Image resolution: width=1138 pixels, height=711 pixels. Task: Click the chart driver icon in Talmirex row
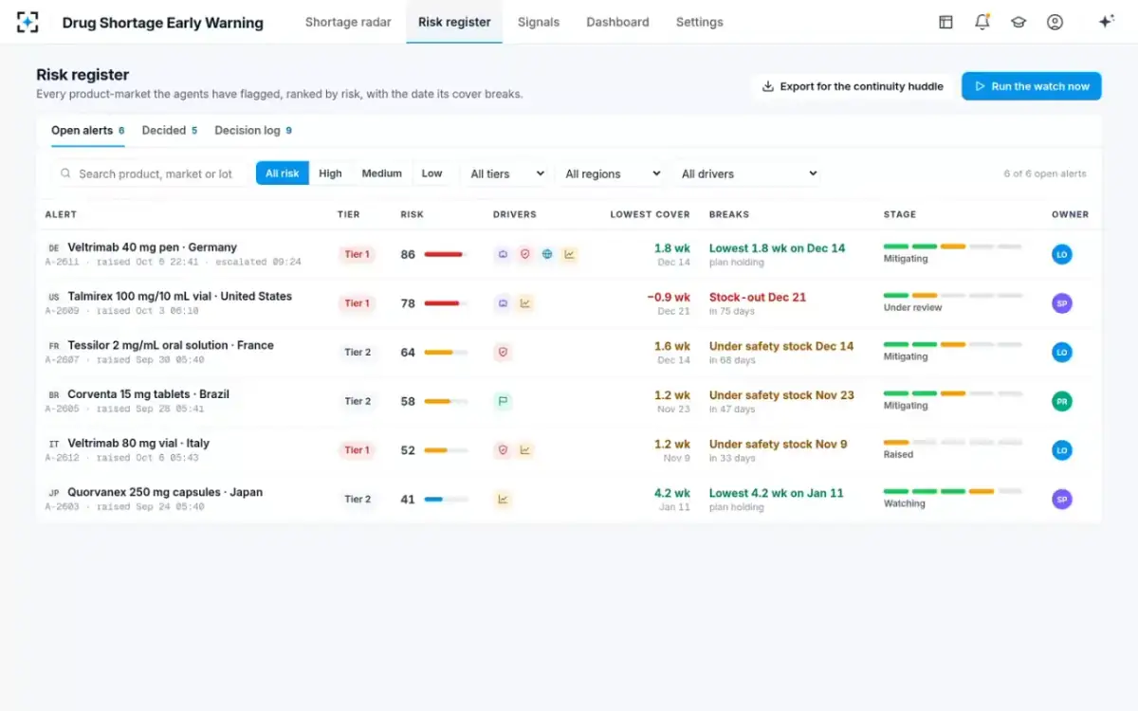pyautogui.click(x=524, y=303)
